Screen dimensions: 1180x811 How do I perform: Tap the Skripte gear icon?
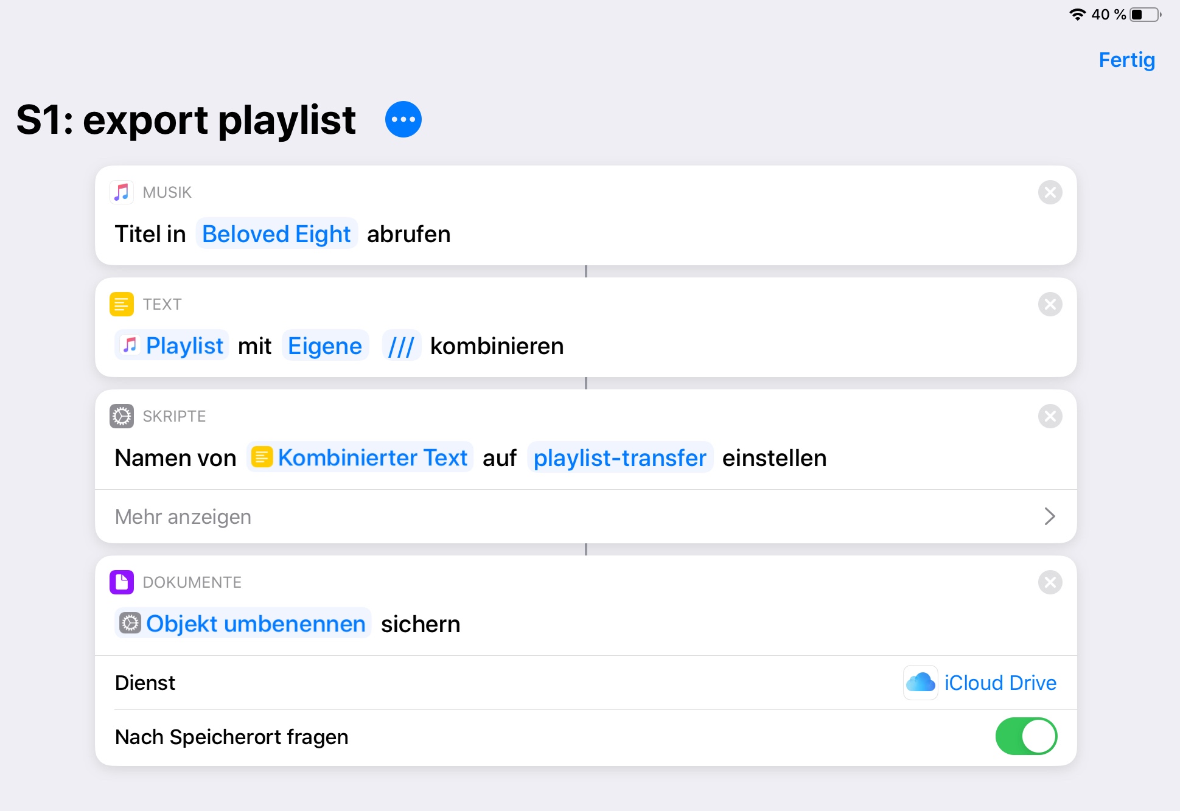(122, 416)
